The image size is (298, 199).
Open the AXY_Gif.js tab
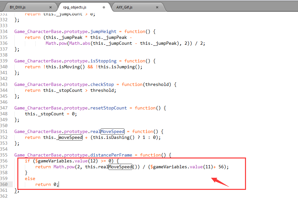pos(125,7)
